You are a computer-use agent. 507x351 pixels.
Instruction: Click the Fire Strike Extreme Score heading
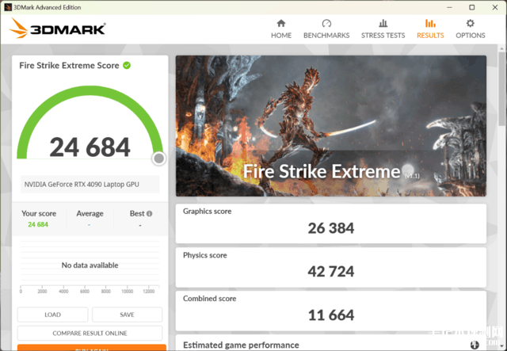(x=69, y=65)
